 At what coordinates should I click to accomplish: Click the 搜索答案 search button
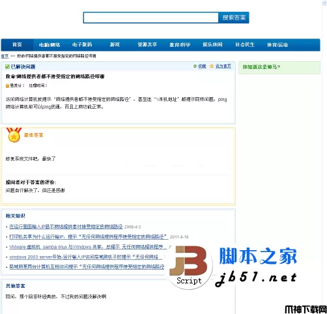(234, 18)
